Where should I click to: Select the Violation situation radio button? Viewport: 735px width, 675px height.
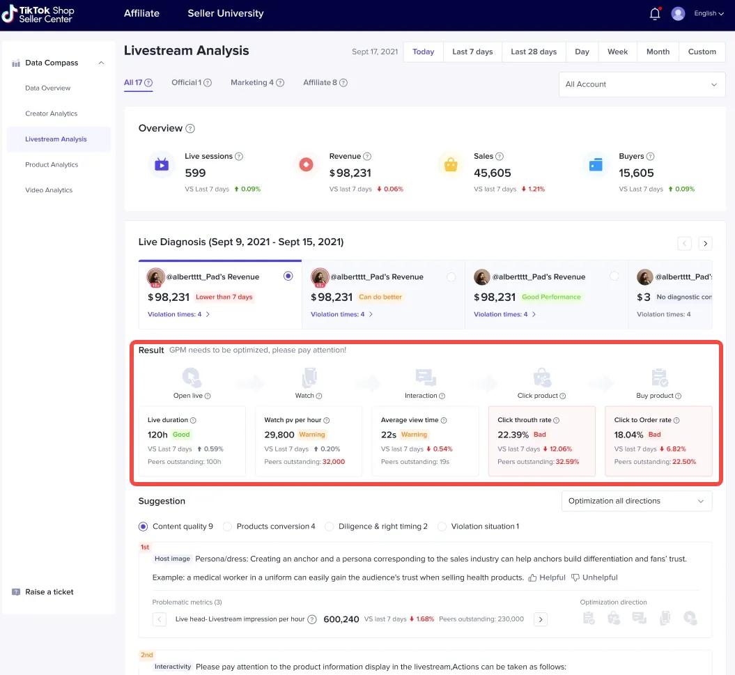click(x=442, y=527)
